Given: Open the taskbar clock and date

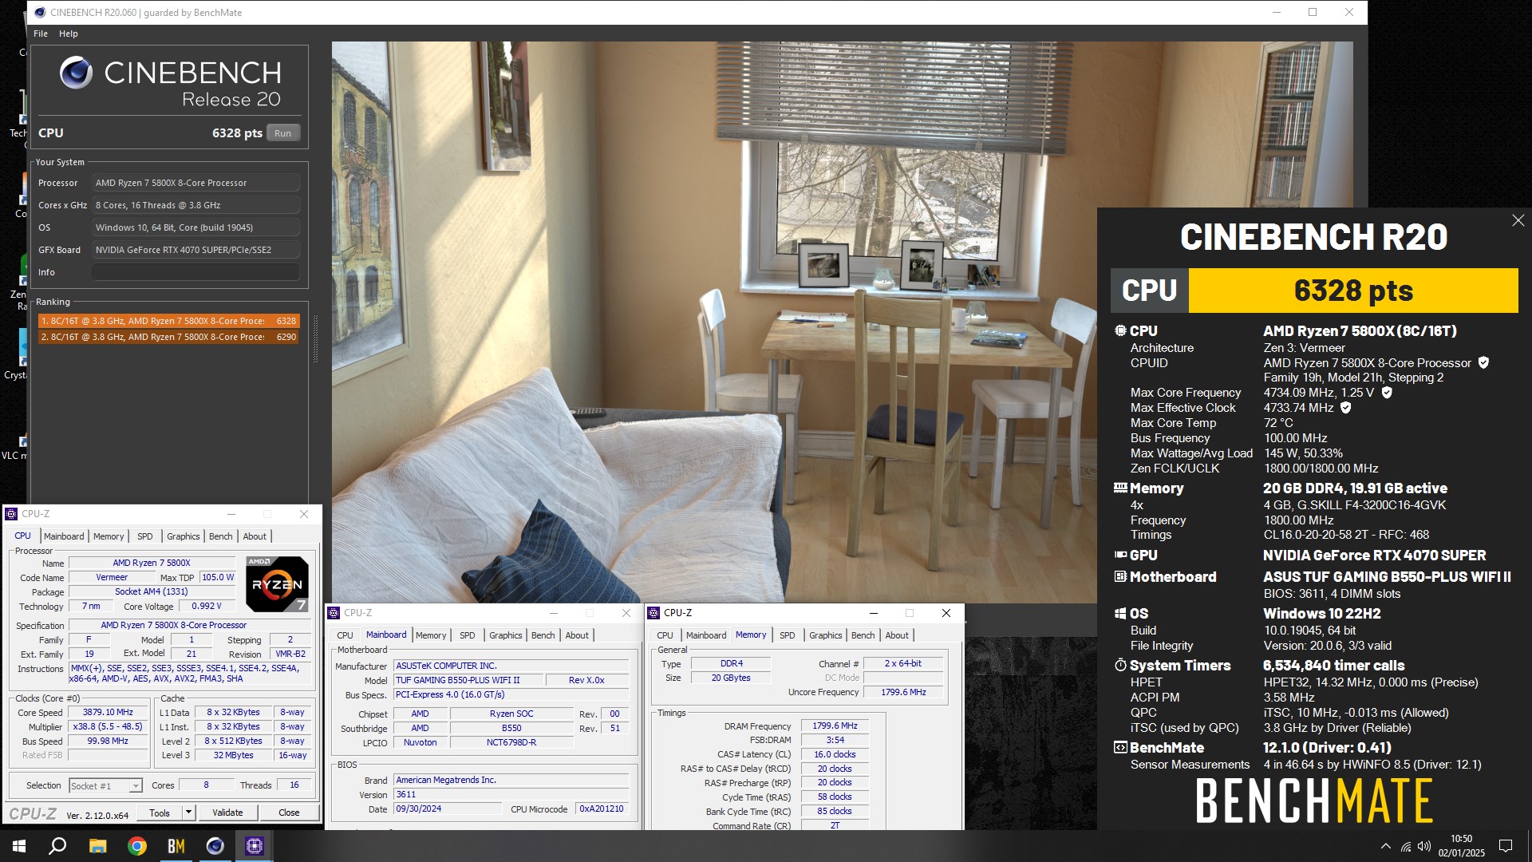Looking at the screenshot, I should click(1462, 846).
